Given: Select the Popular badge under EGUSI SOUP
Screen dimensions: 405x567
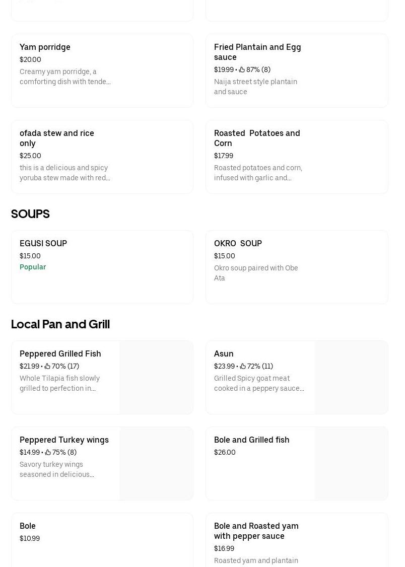Looking at the screenshot, I should pyautogui.click(x=33, y=267).
